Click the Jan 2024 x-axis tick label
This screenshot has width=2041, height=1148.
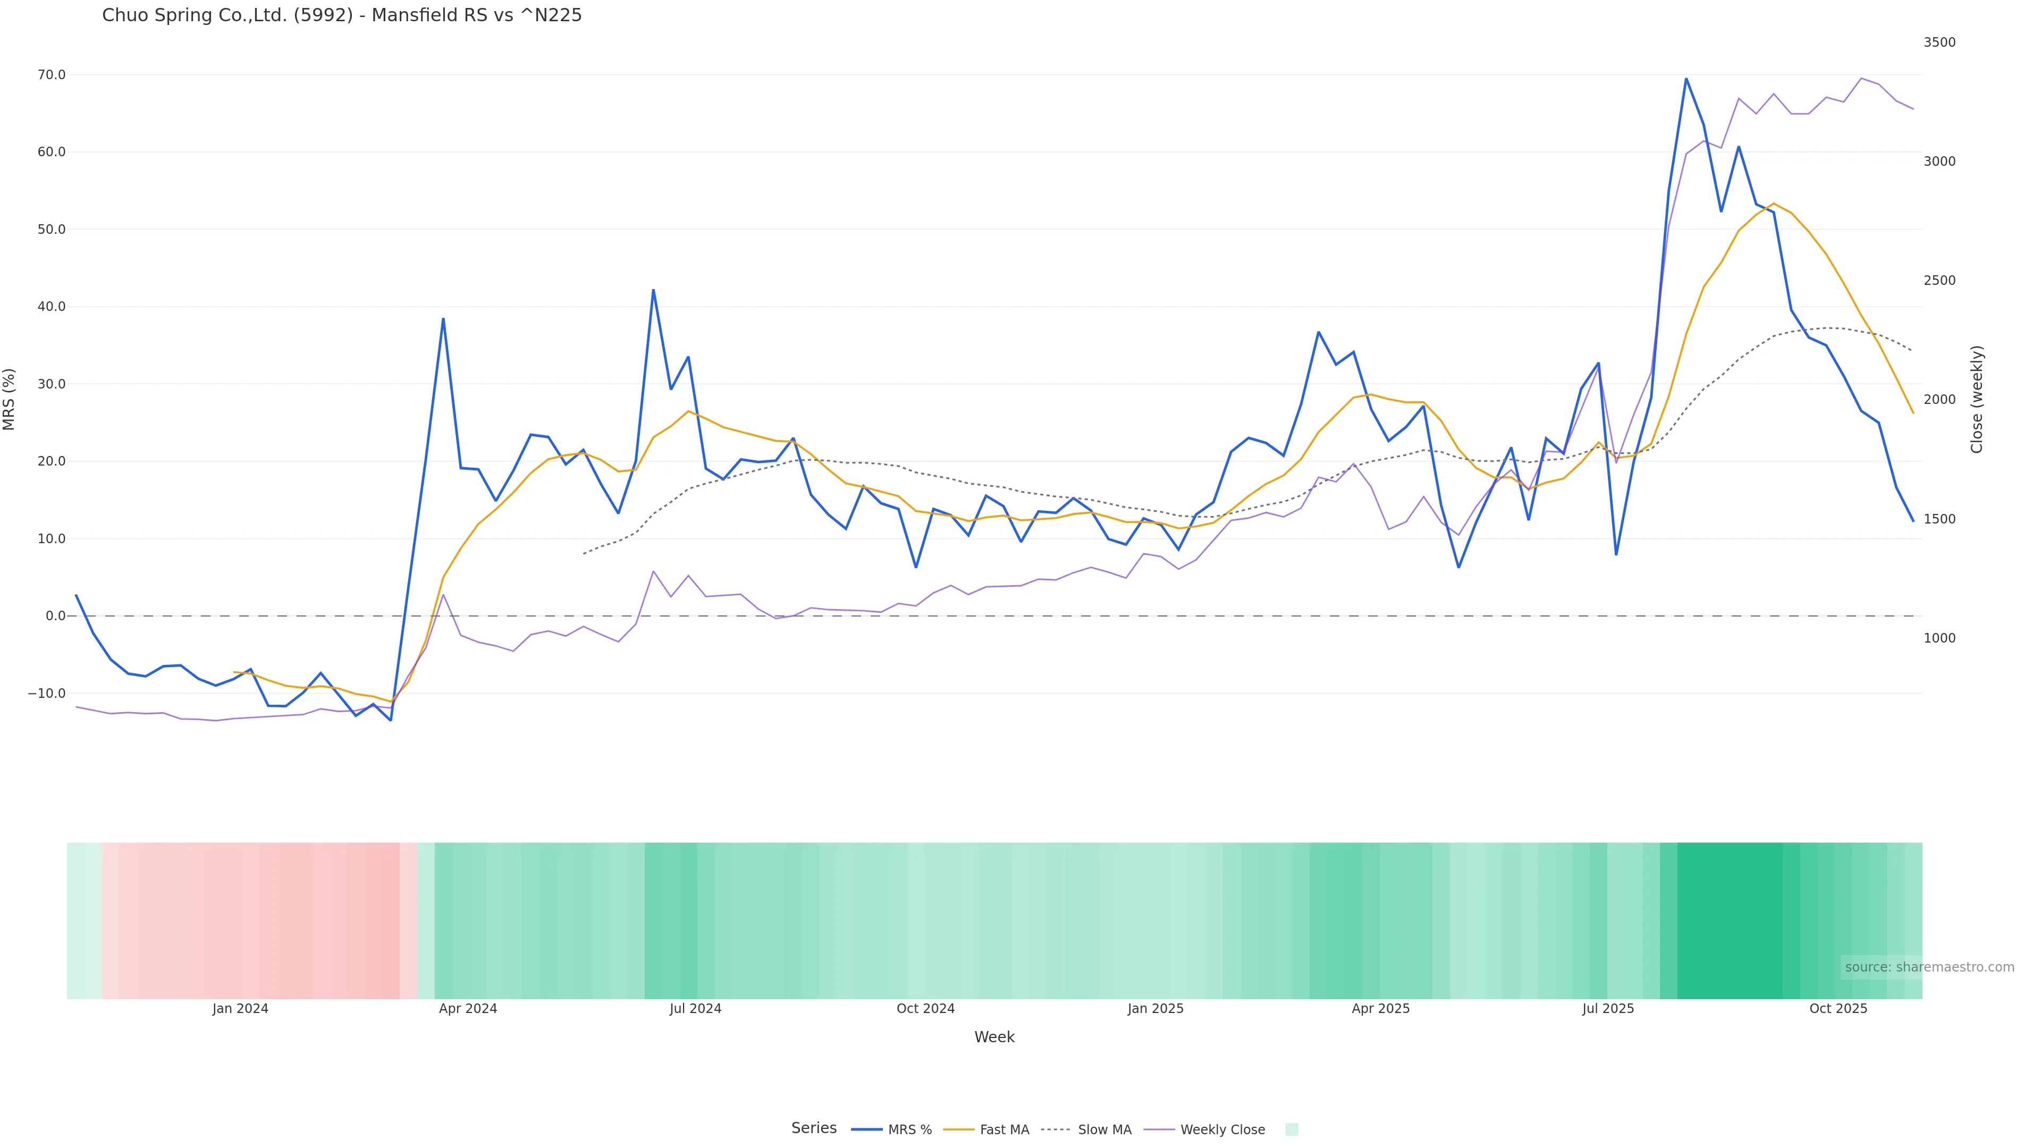click(x=240, y=1009)
